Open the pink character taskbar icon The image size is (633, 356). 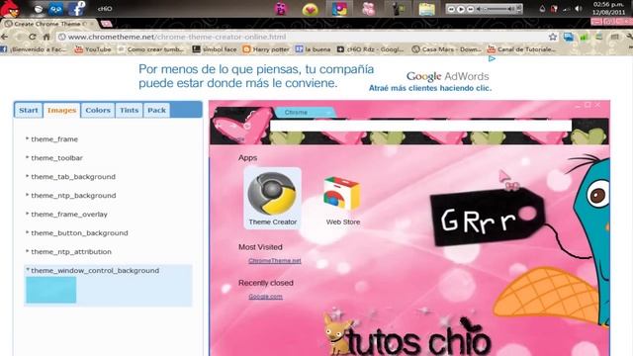pyautogui.click(x=281, y=9)
